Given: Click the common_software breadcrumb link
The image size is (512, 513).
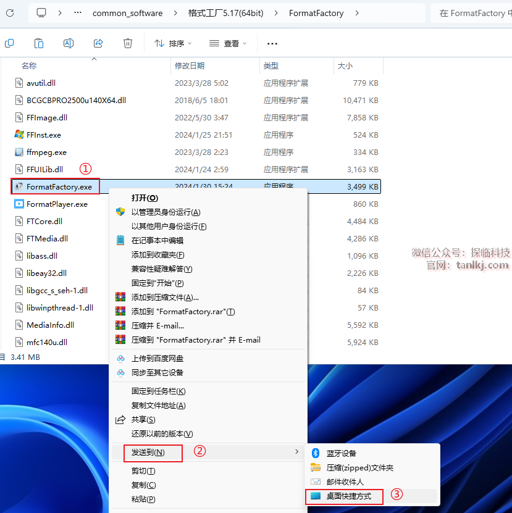Looking at the screenshot, I should click(127, 13).
